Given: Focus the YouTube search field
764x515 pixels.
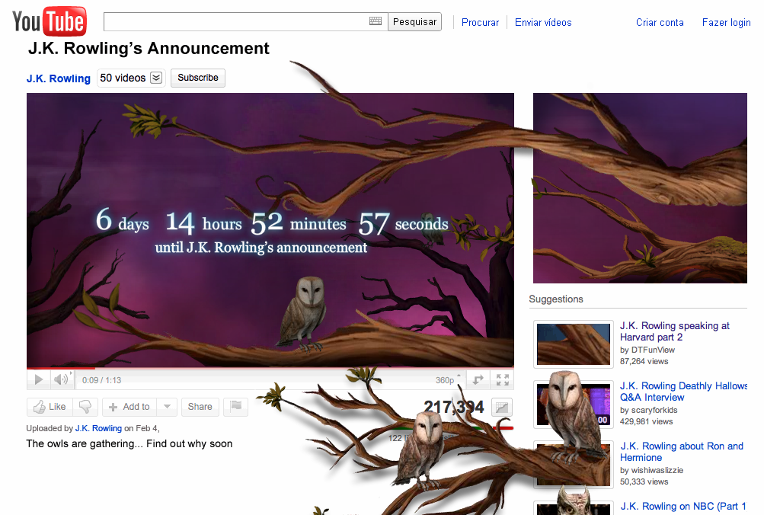Looking at the screenshot, I should (236, 21).
